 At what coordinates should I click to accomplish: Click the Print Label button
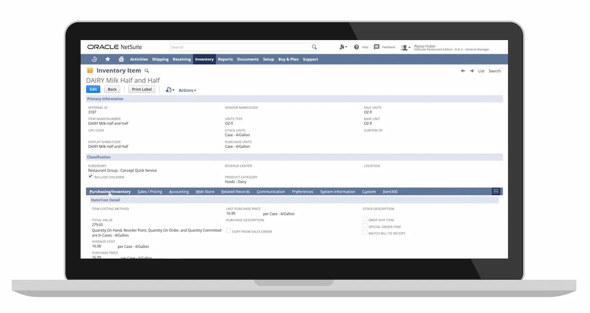click(142, 89)
